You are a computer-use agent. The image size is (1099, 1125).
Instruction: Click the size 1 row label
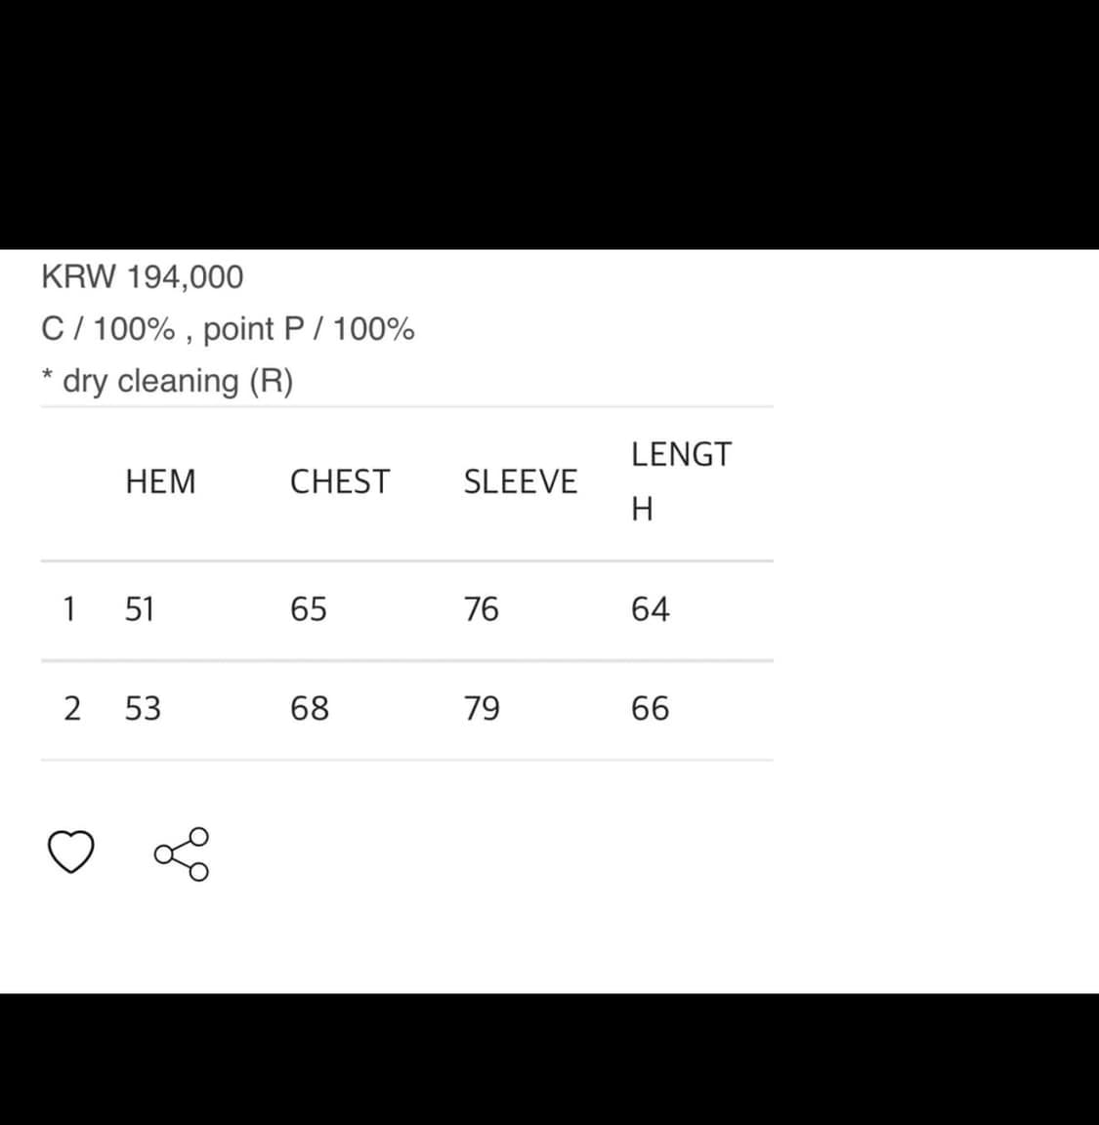(69, 609)
